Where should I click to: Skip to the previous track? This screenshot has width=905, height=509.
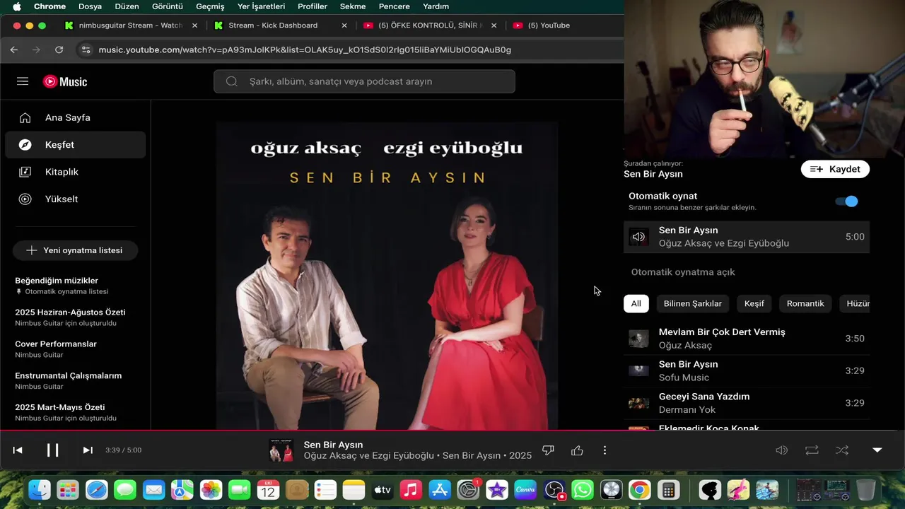(18, 450)
